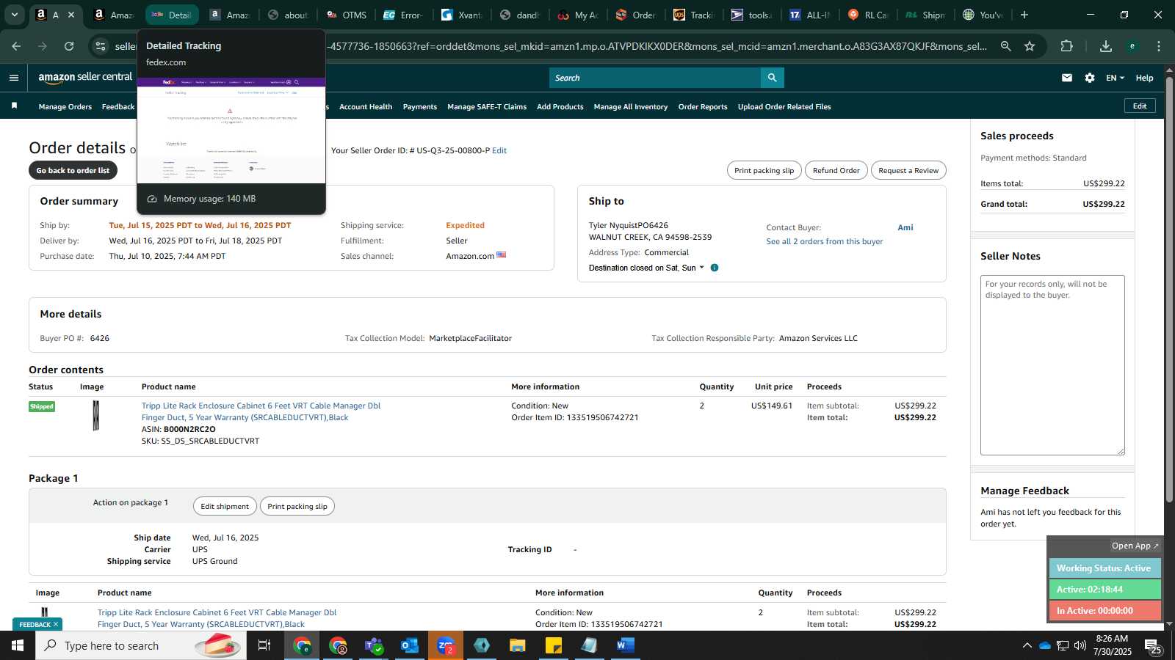This screenshot has height=660, width=1175.
Task: Open Order Reports menu item
Action: point(703,107)
